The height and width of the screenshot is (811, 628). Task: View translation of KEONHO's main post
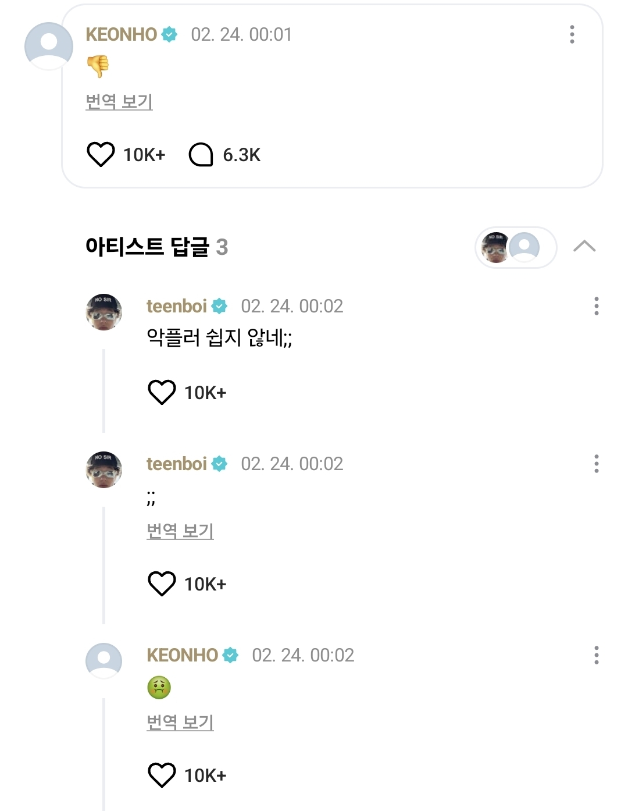tap(119, 102)
